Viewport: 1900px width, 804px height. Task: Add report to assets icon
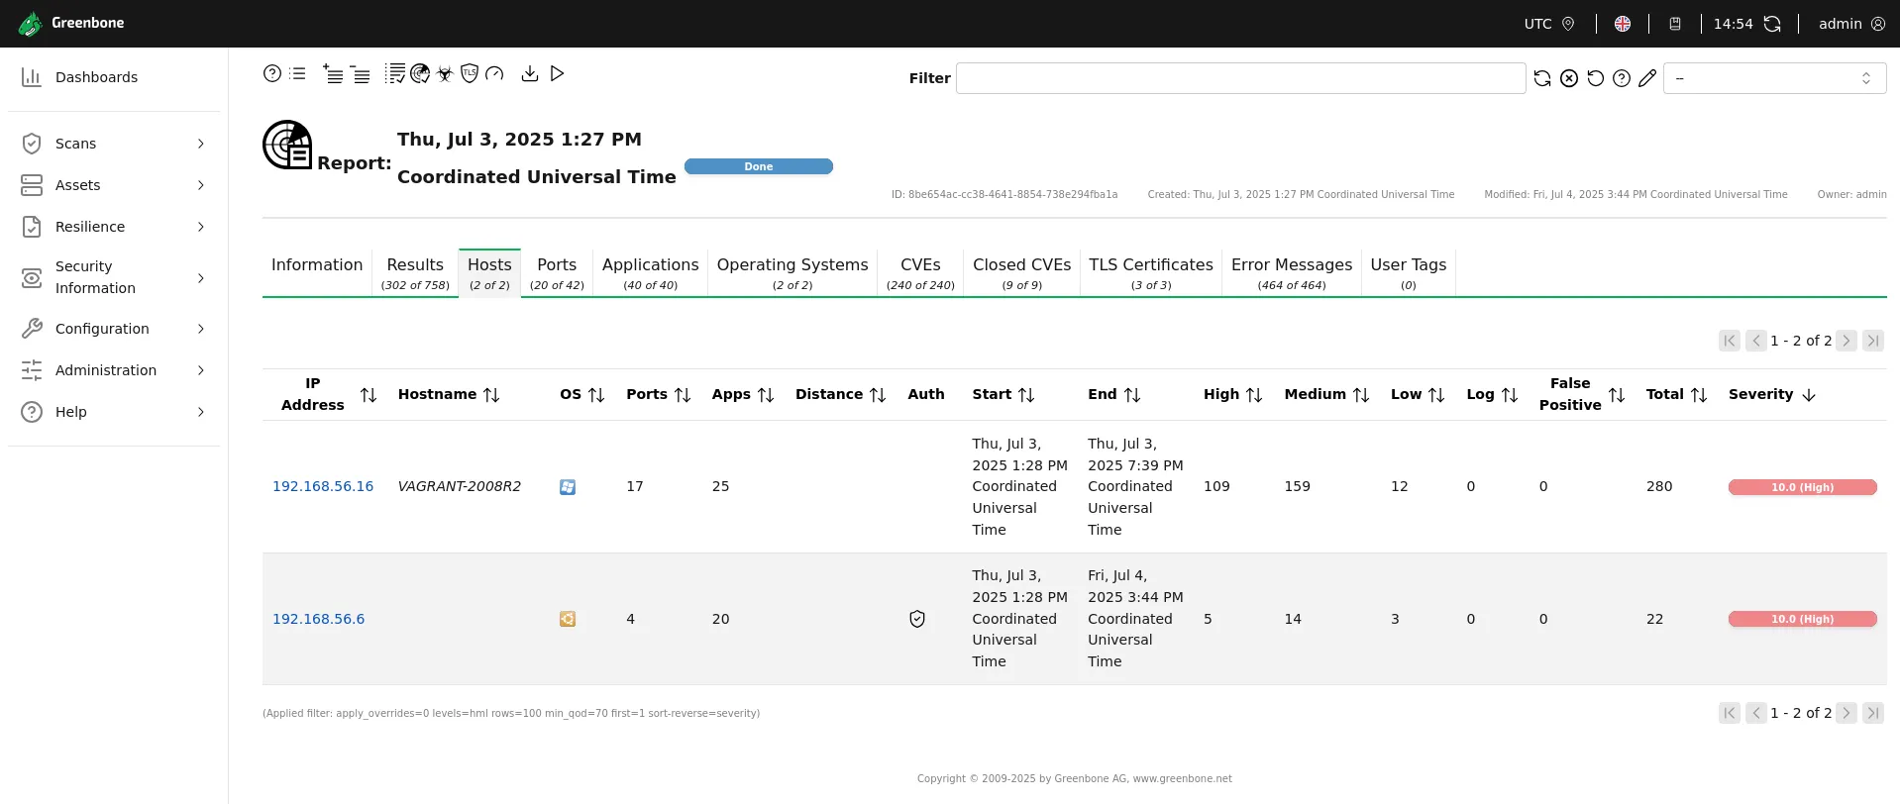(x=333, y=73)
